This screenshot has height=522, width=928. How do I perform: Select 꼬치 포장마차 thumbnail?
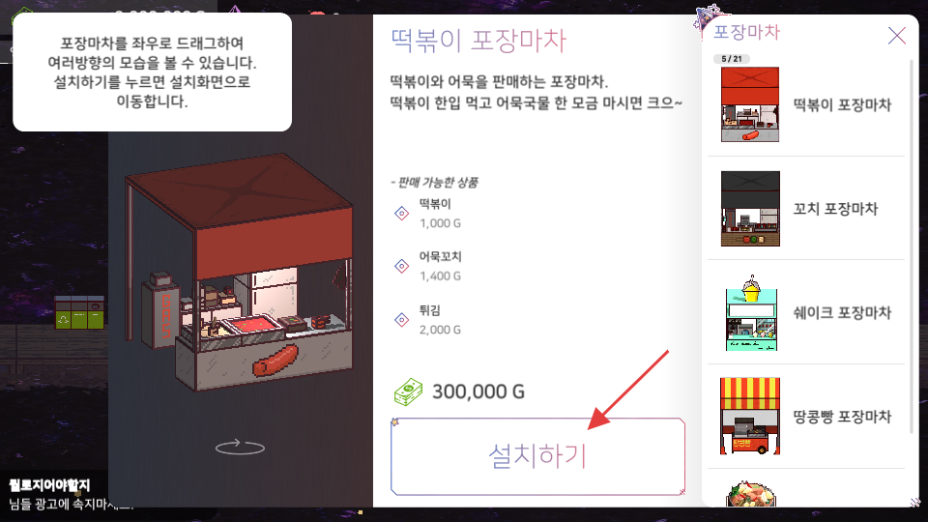tap(750, 209)
